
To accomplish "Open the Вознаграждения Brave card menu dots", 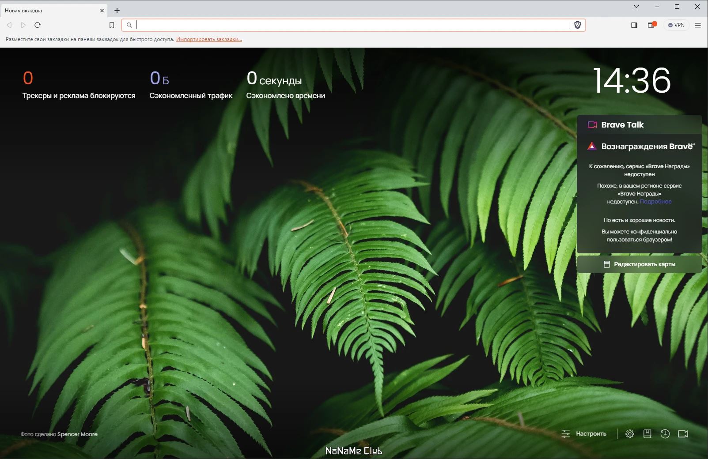I will pos(692,144).
